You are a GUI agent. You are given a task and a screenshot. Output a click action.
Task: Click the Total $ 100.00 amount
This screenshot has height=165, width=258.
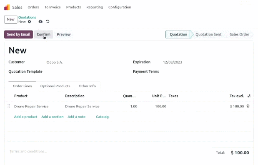[x=240, y=152]
